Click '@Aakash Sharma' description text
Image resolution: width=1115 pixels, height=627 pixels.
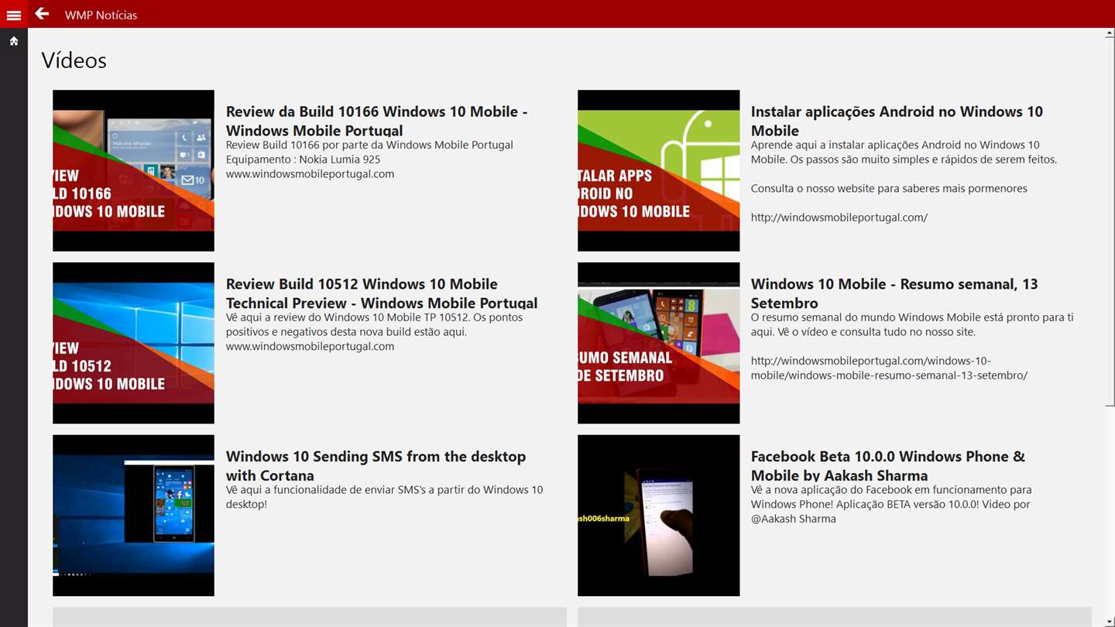pos(793,519)
